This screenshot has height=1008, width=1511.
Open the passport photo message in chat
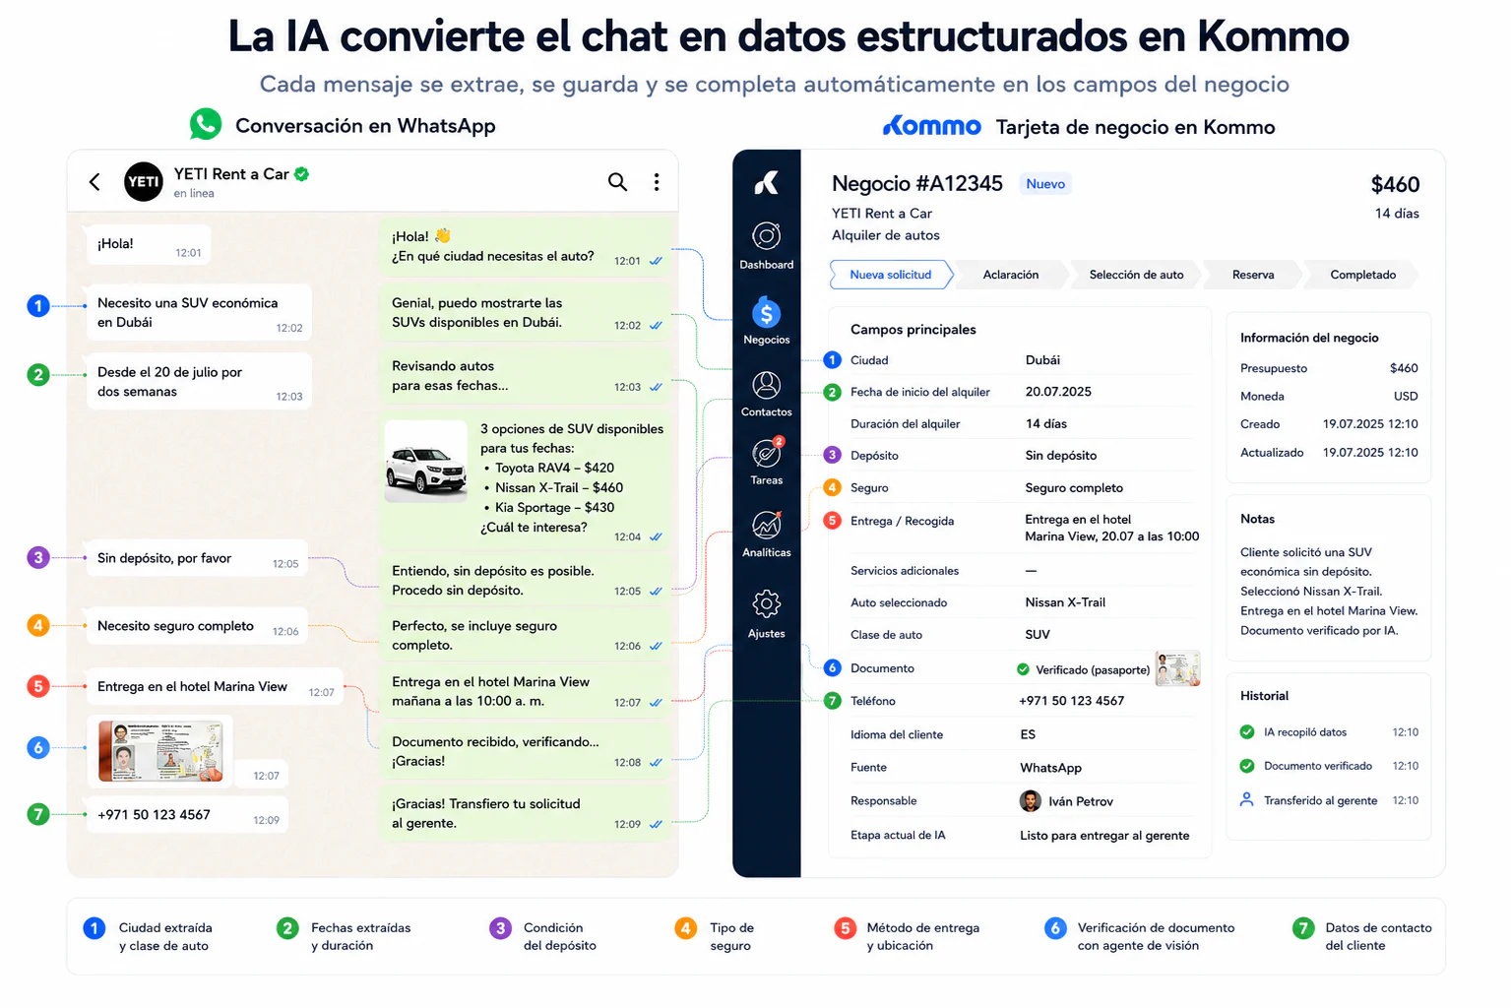pos(160,751)
